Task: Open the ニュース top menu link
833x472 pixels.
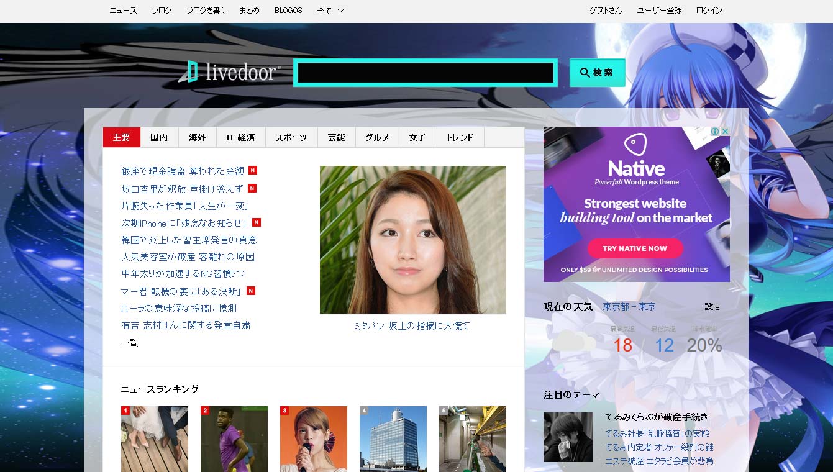Action: pyautogui.click(x=123, y=11)
